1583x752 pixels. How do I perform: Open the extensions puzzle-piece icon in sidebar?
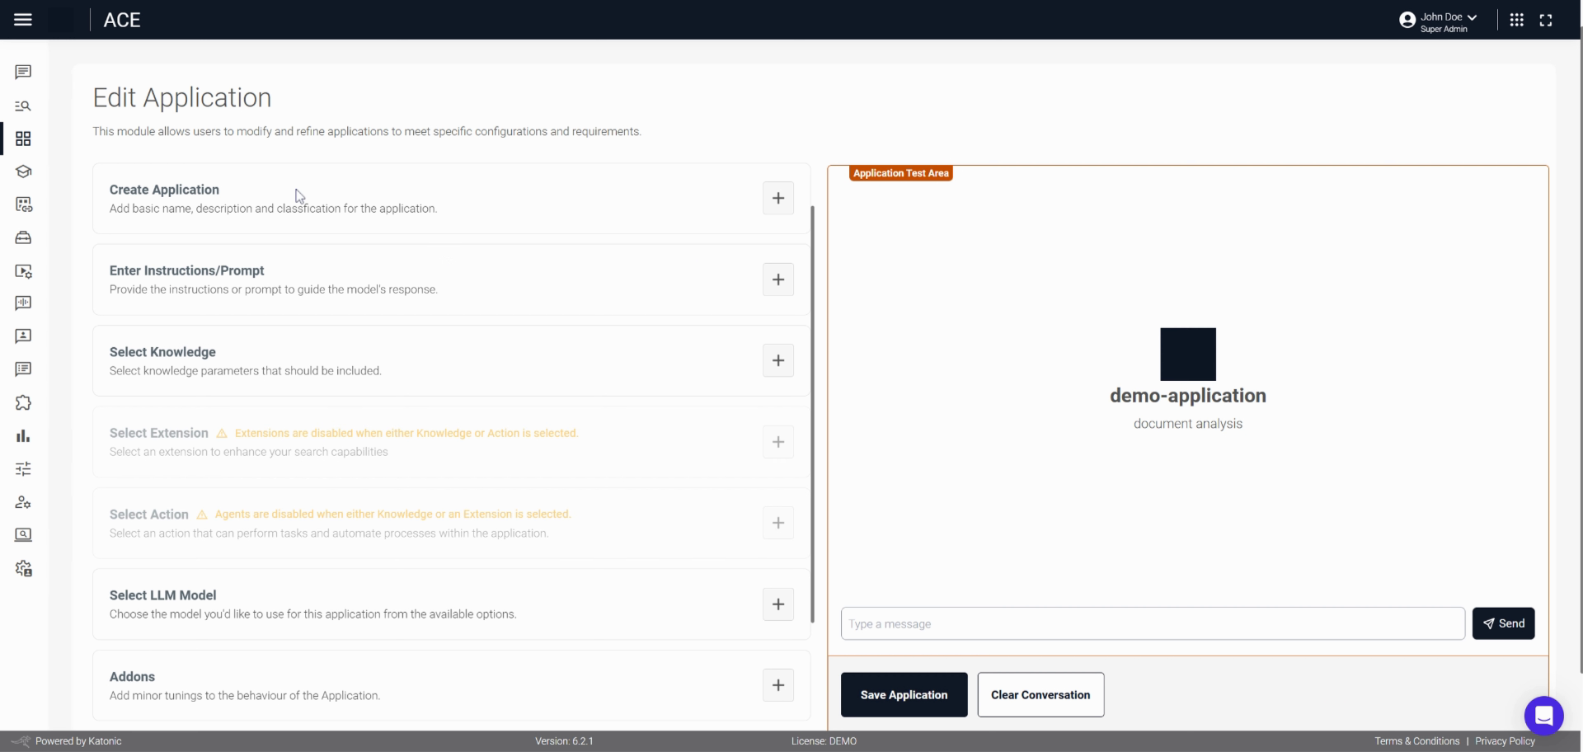point(23,402)
